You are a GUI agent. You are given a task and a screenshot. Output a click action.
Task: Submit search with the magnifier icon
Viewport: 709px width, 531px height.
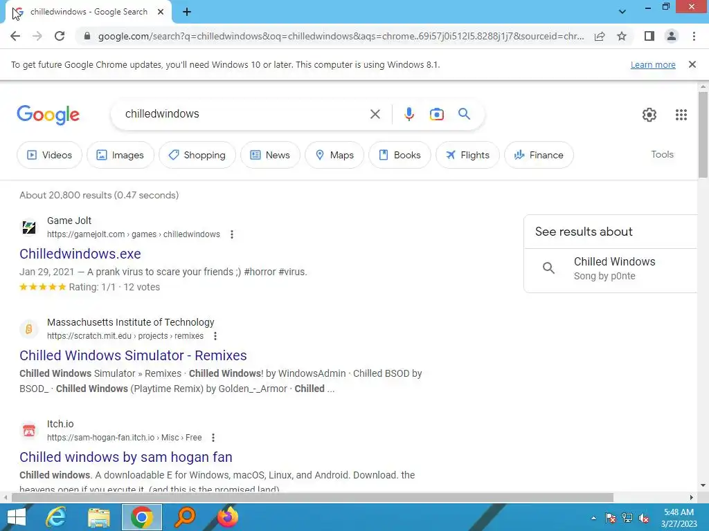[x=464, y=114]
